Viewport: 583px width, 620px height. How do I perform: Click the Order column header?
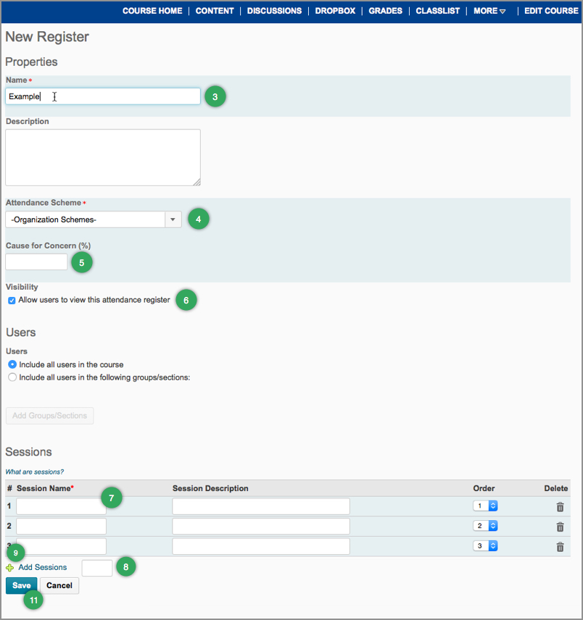[484, 488]
